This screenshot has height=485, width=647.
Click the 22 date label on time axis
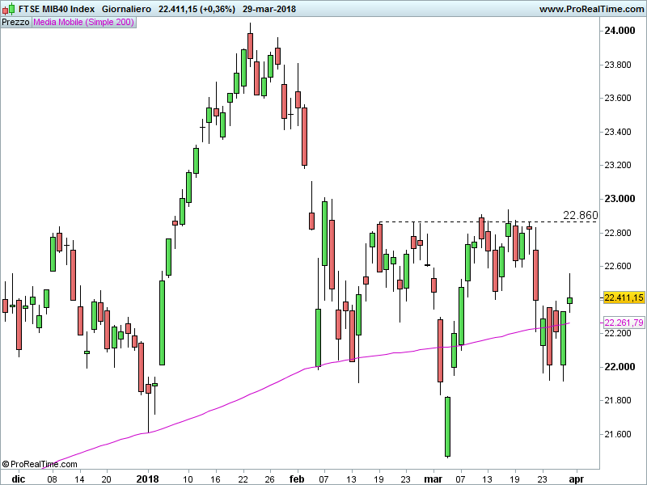click(x=243, y=479)
